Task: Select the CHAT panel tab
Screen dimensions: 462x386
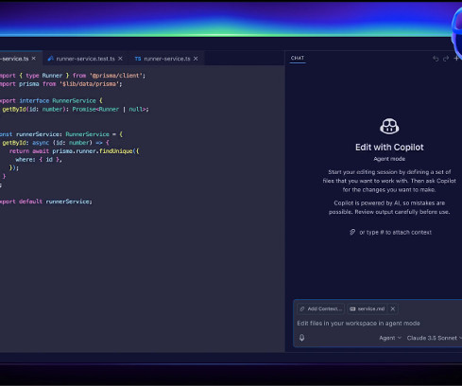Action: [x=298, y=58]
